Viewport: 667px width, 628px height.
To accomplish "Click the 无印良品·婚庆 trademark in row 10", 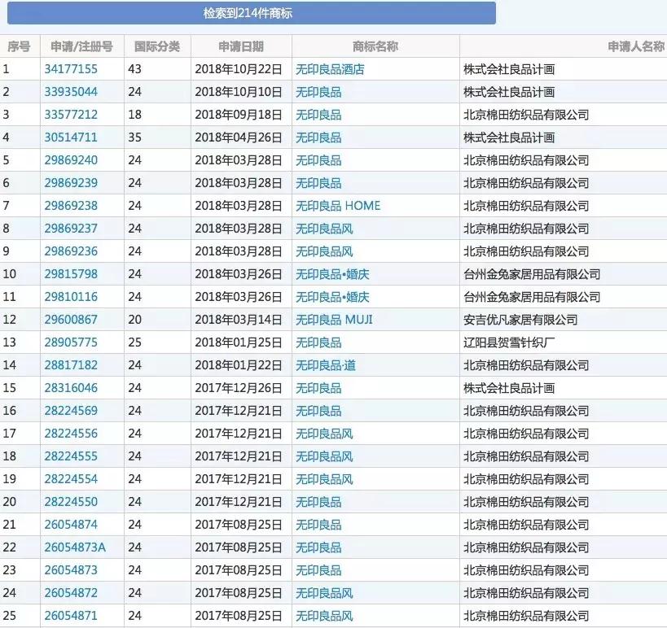I will coord(336,274).
